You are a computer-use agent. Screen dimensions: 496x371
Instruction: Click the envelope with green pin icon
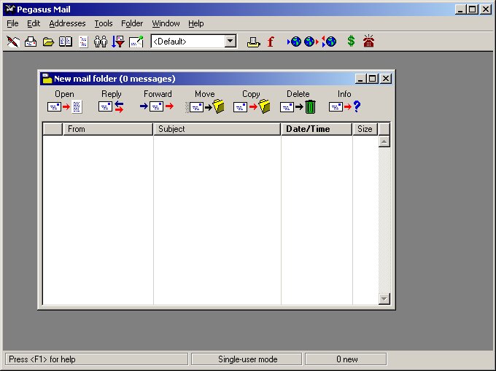[136, 42]
